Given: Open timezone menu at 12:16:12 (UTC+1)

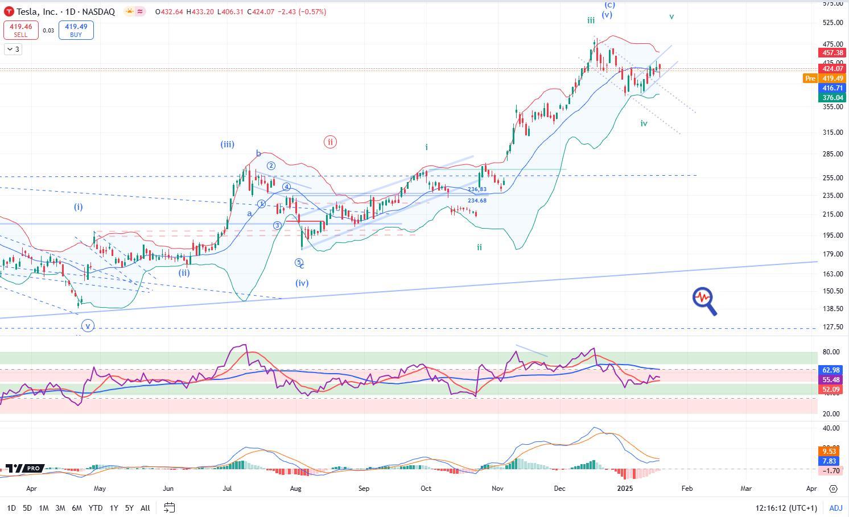Looking at the screenshot, I should click(x=786, y=508).
